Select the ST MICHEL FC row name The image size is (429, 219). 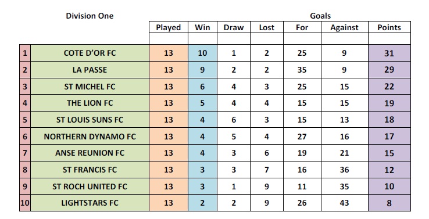(x=90, y=87)
